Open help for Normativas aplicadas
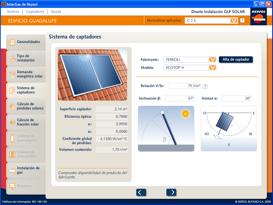 tap(242, 20)
